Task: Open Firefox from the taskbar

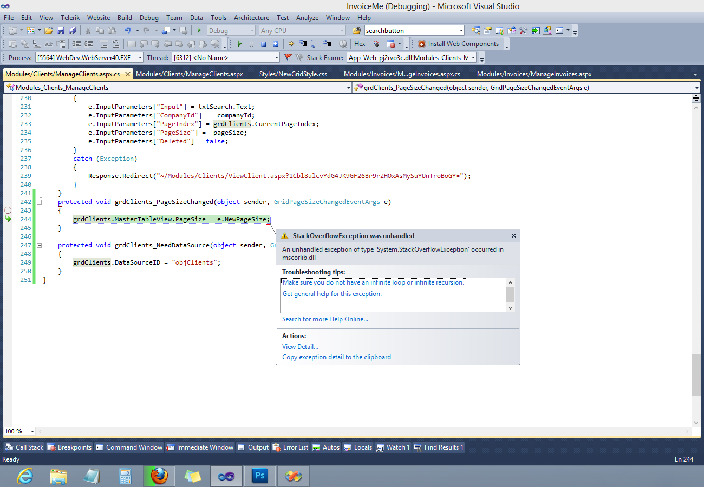Action: click(158, 476)
